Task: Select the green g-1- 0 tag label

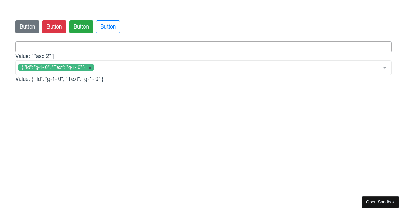Action: pyautogui.click(x=53, y=67)
